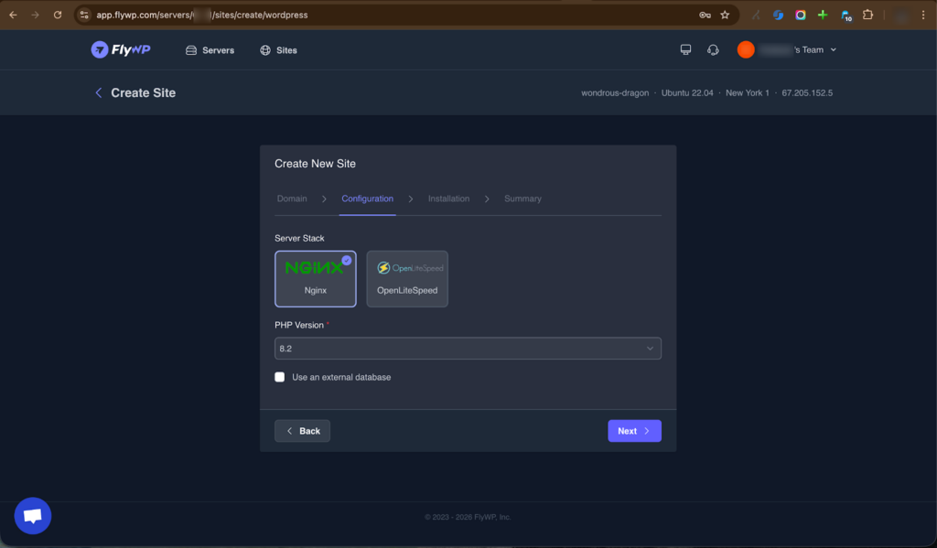937x548 pixels.
Task: Click the orange team avatar
Action: [746, 49]
